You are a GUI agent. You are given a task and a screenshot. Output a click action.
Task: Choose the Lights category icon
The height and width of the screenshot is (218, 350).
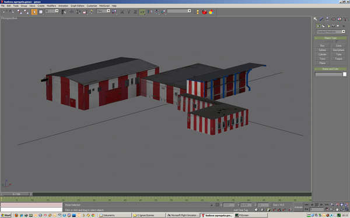click(x=328, y=26)
